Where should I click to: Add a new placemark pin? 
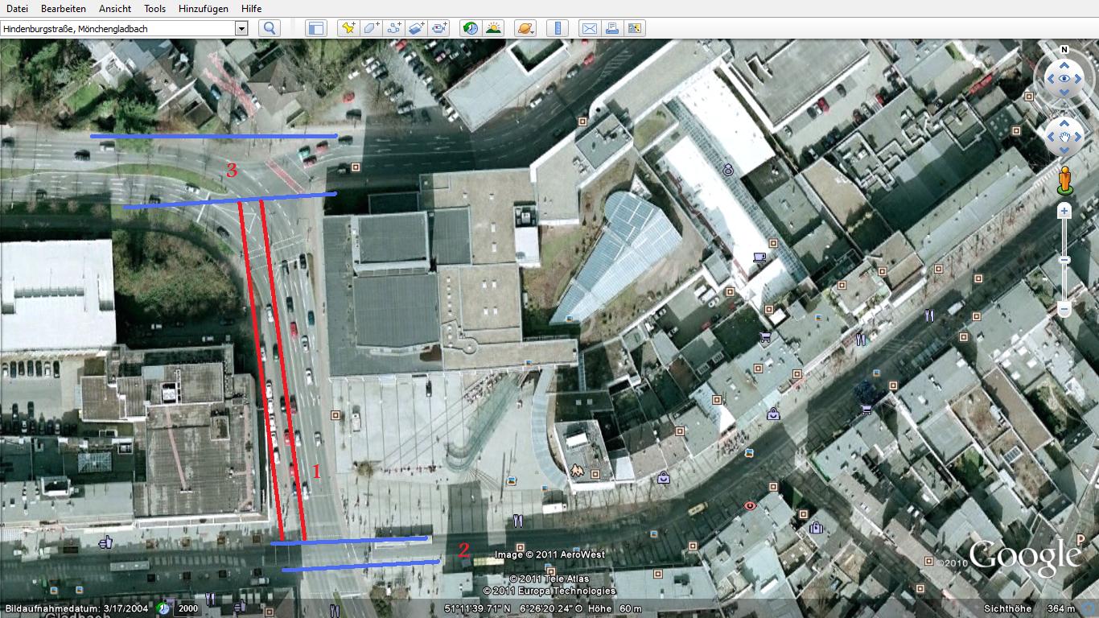pos(348,28)
